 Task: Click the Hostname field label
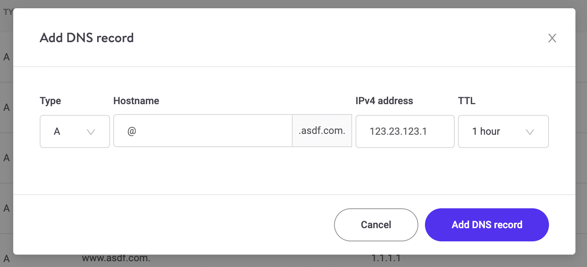coord(136,100)
